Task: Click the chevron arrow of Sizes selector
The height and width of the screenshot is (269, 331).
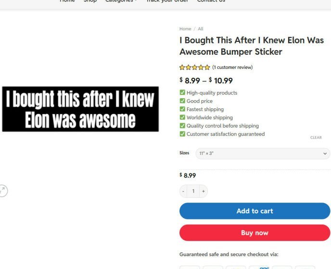Action: click(x=325, y=154)
